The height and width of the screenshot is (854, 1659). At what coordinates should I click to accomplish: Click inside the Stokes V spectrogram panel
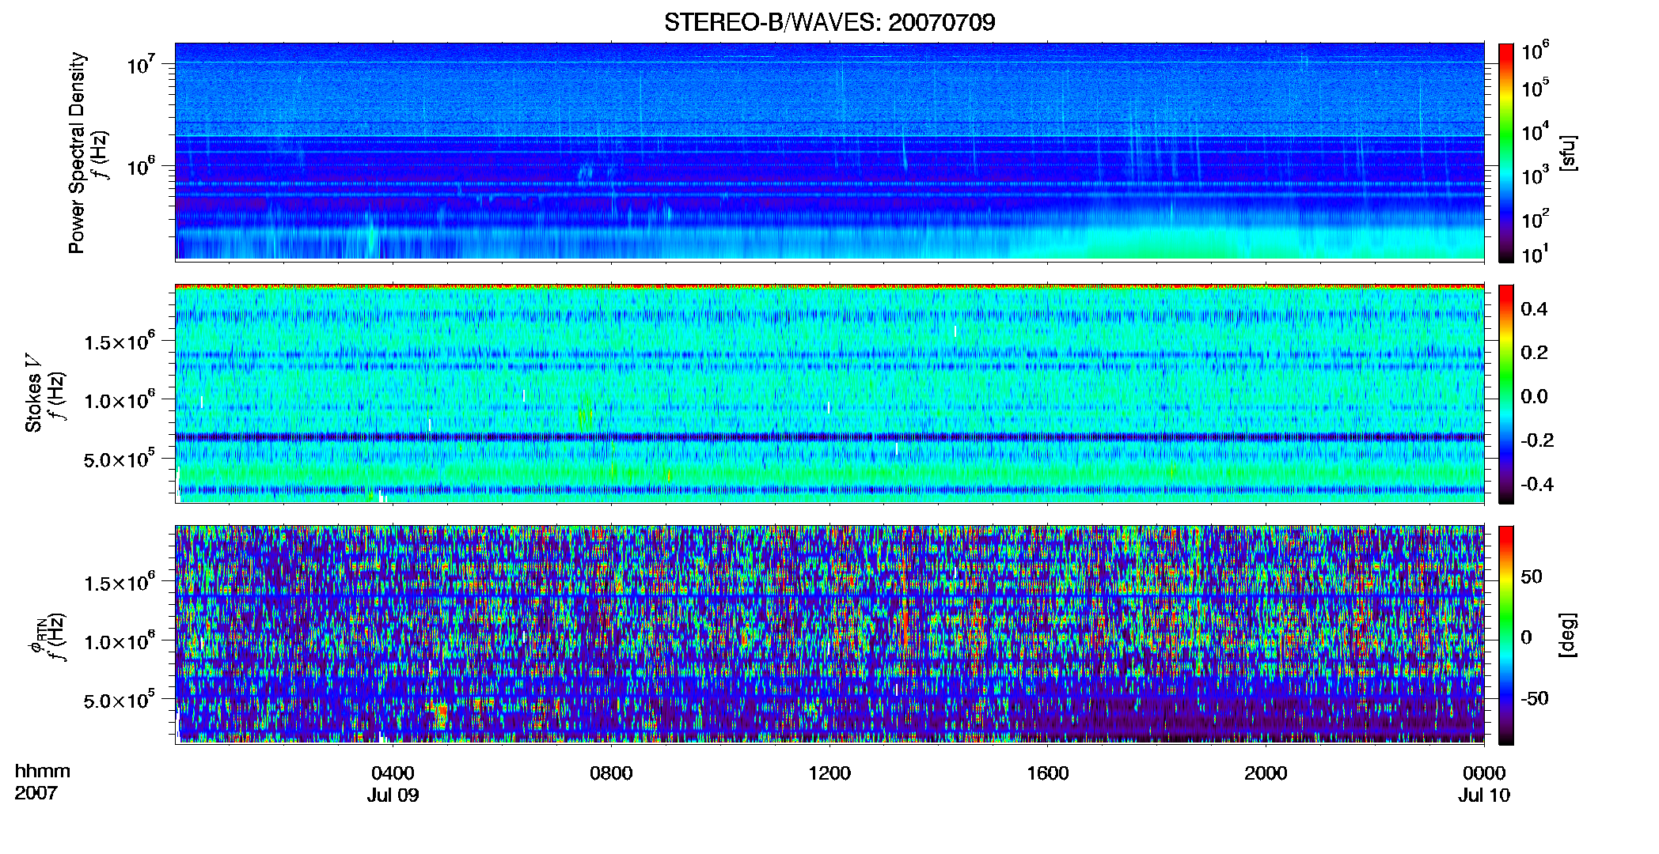(829, 393)
